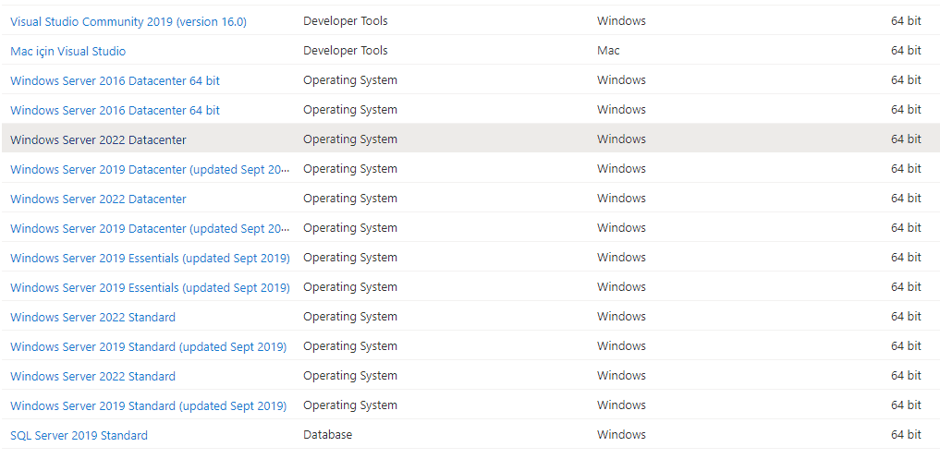The height and width of the screenshot is (459, 940).
Task: Open second Windows Server 2016 Datacenter 64 bit link
Action: click(x=116, y=110)
